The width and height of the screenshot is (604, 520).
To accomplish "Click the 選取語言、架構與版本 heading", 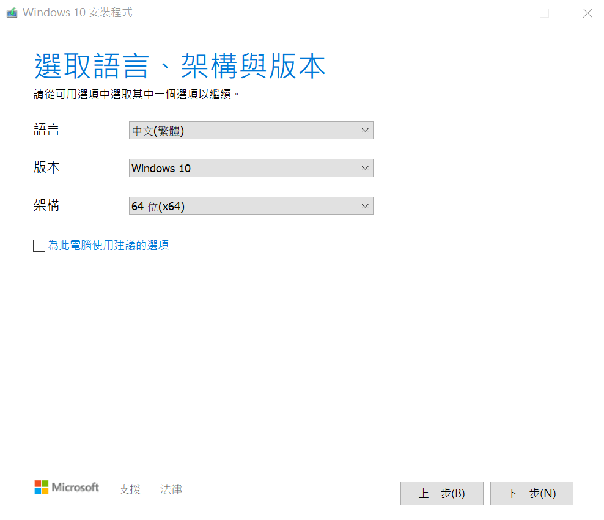I will pyautogui.click(x=180, y=66).
